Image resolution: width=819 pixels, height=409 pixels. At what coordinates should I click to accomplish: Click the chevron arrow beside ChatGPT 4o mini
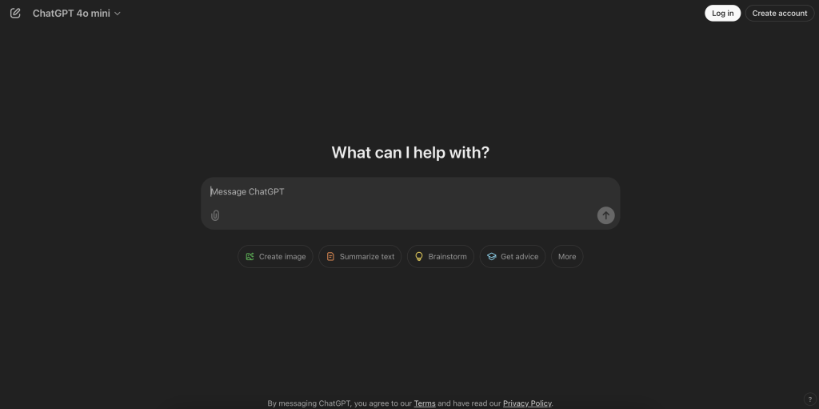point(118,14)
